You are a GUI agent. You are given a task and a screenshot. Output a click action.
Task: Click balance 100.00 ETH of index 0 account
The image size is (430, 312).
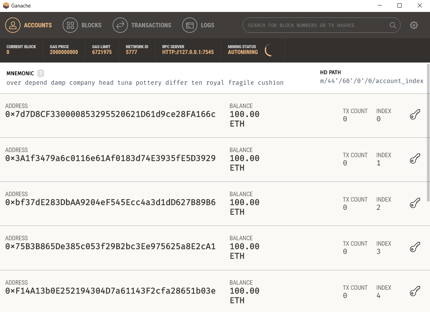[245, 119]
